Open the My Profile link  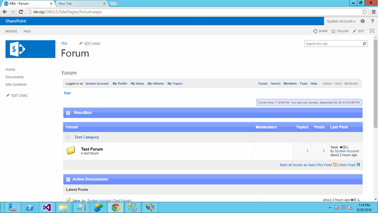pyautogui.click(x=120, y=83)
